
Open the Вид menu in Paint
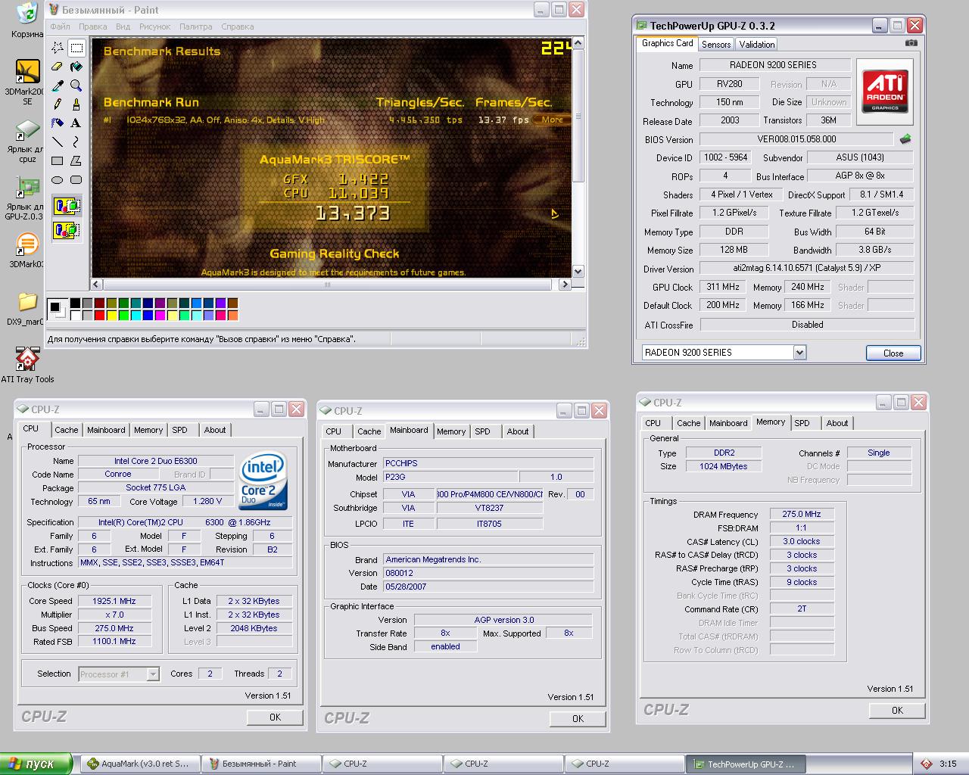123,26
